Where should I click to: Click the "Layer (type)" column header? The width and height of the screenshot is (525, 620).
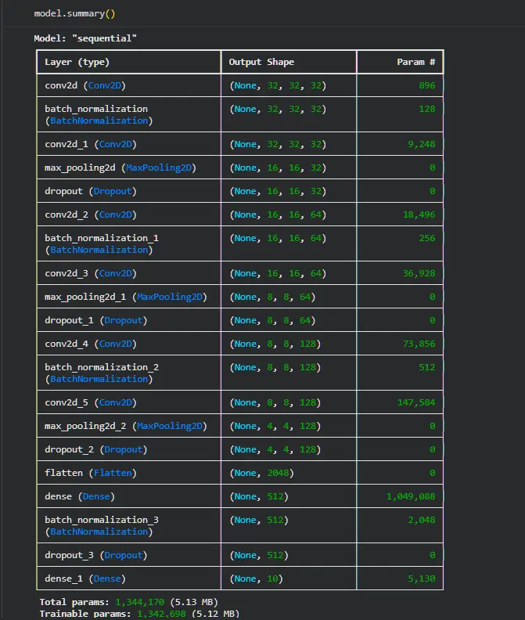click(x=77, y=62)
